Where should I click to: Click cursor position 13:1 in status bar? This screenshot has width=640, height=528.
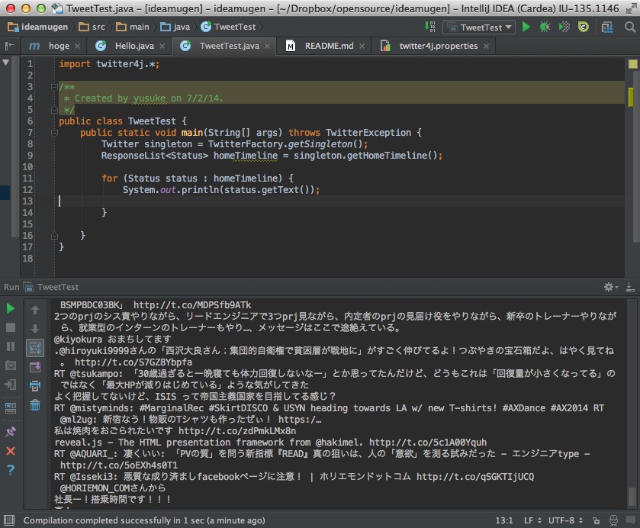(x=504, y=520)
